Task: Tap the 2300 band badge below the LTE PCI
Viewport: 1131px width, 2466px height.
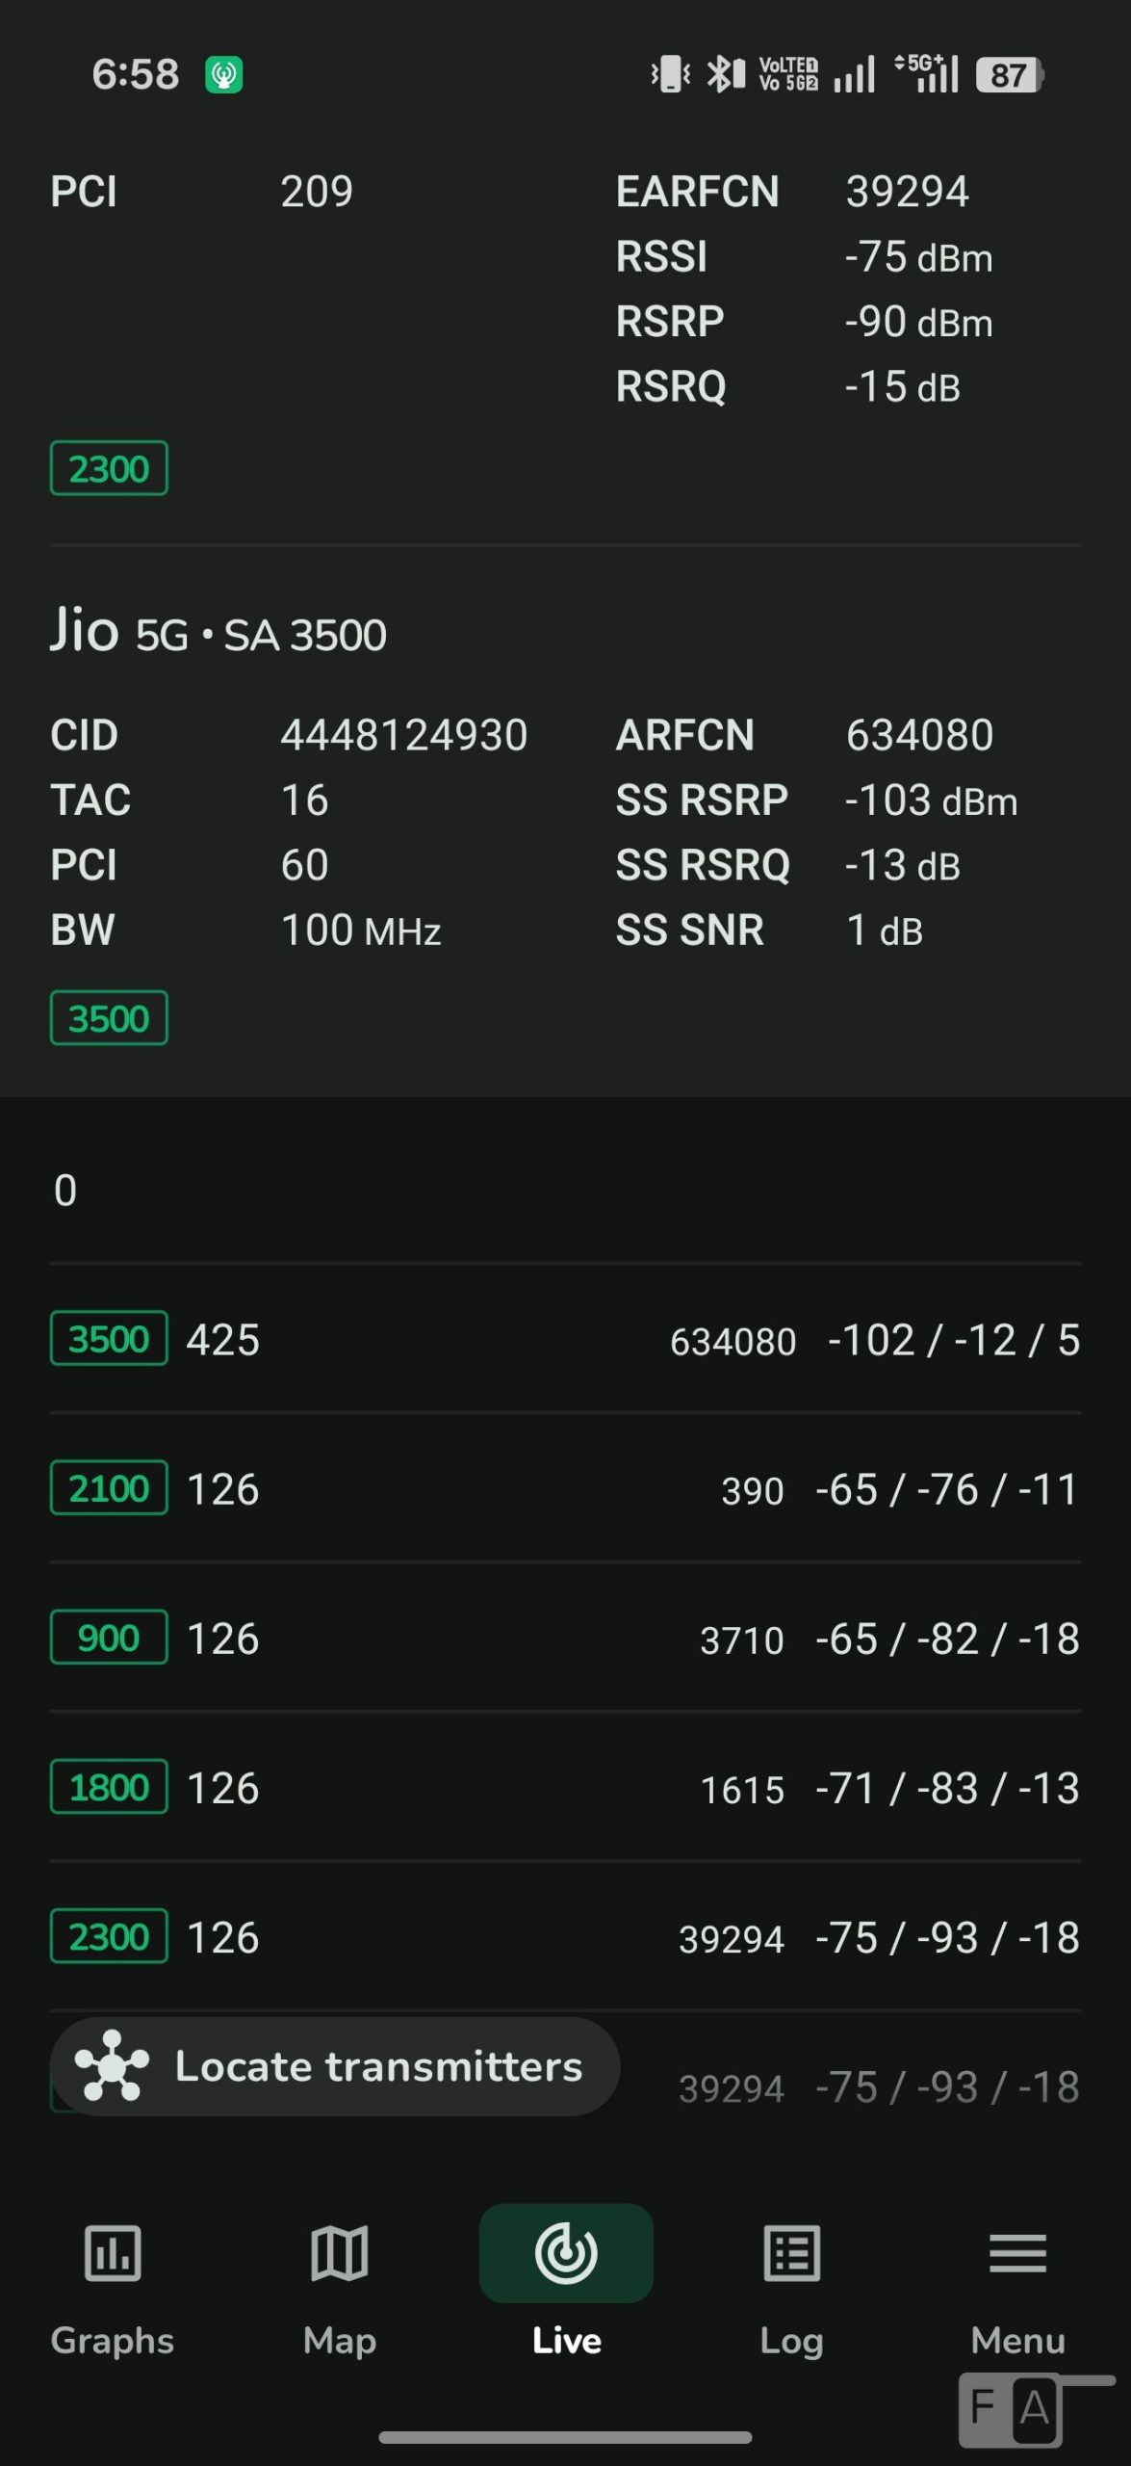Action: (x=109, y=469)
